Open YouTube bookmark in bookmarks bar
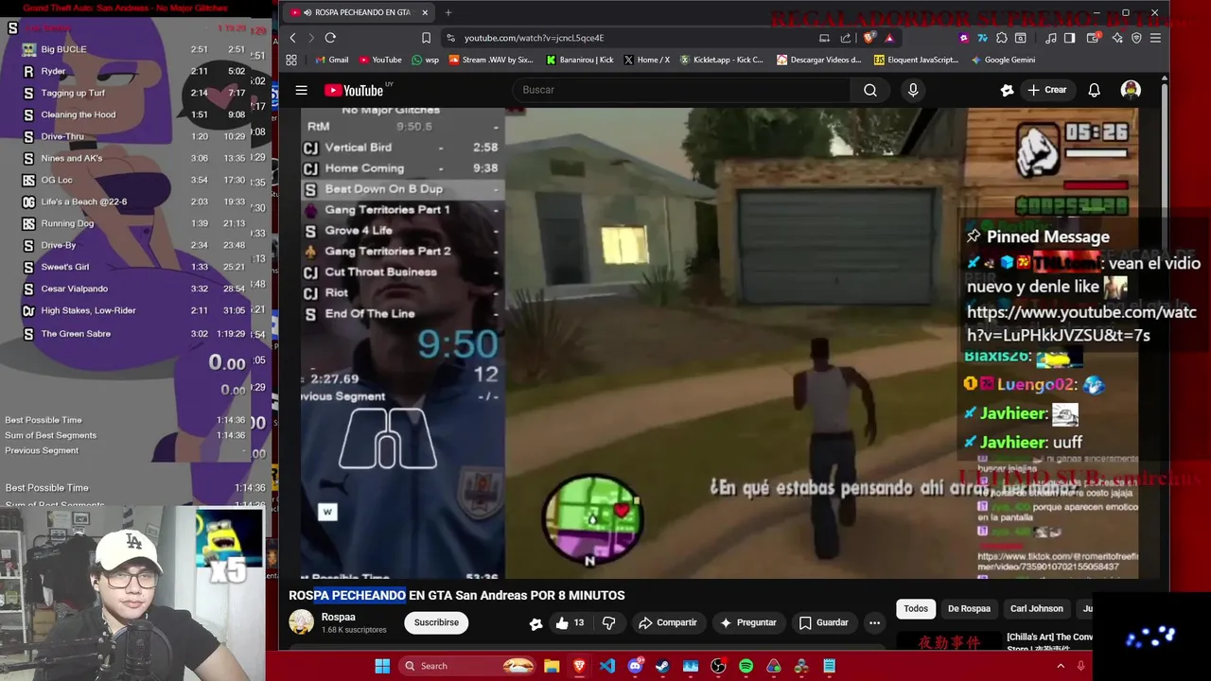This screenshot has height=681, width=1211. click(x=379, y=60)
